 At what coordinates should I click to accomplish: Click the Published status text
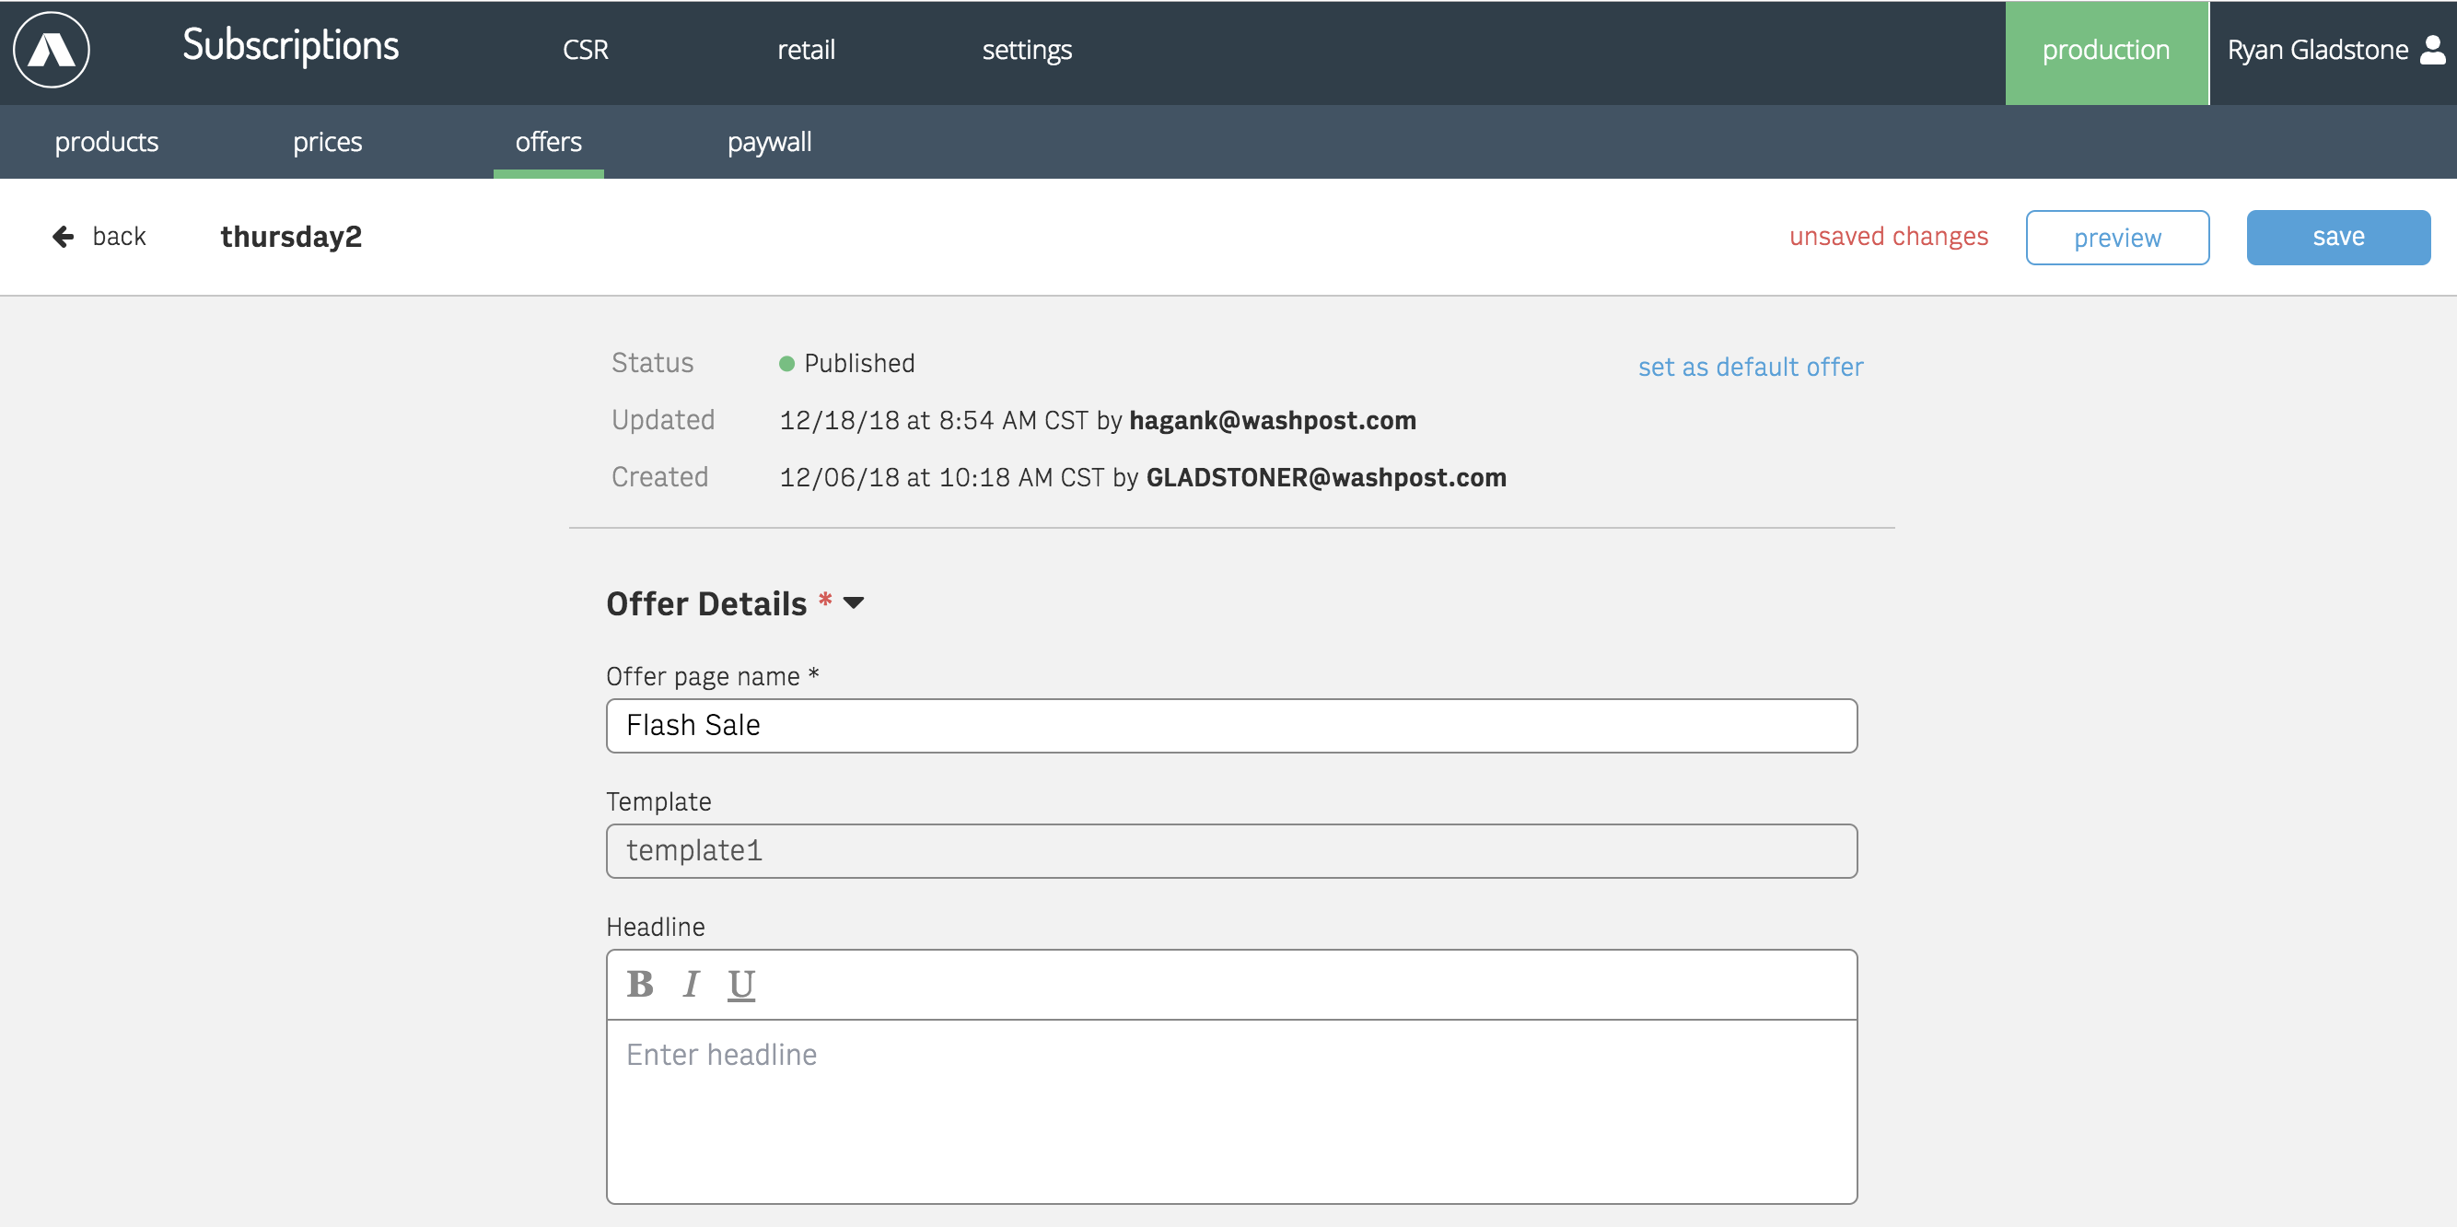[x=859, y=364]
